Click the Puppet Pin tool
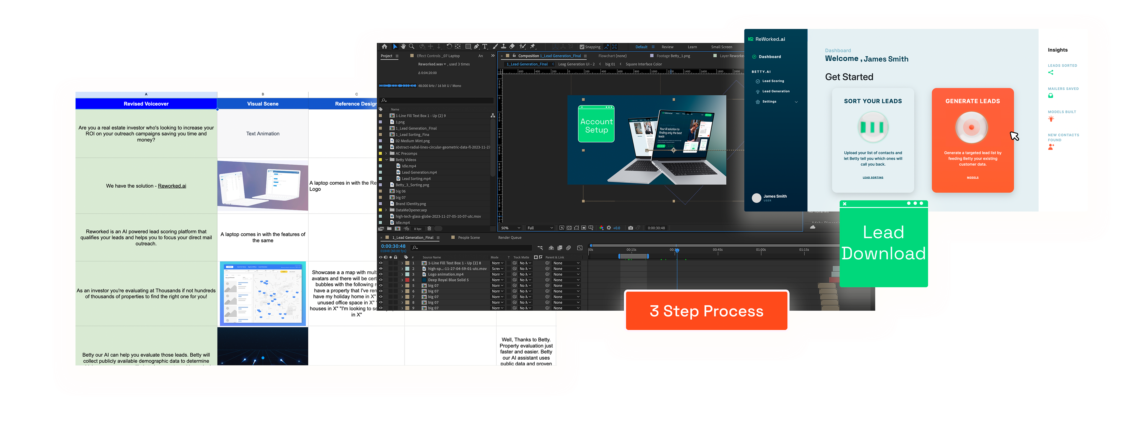 [x=533, y=47]
